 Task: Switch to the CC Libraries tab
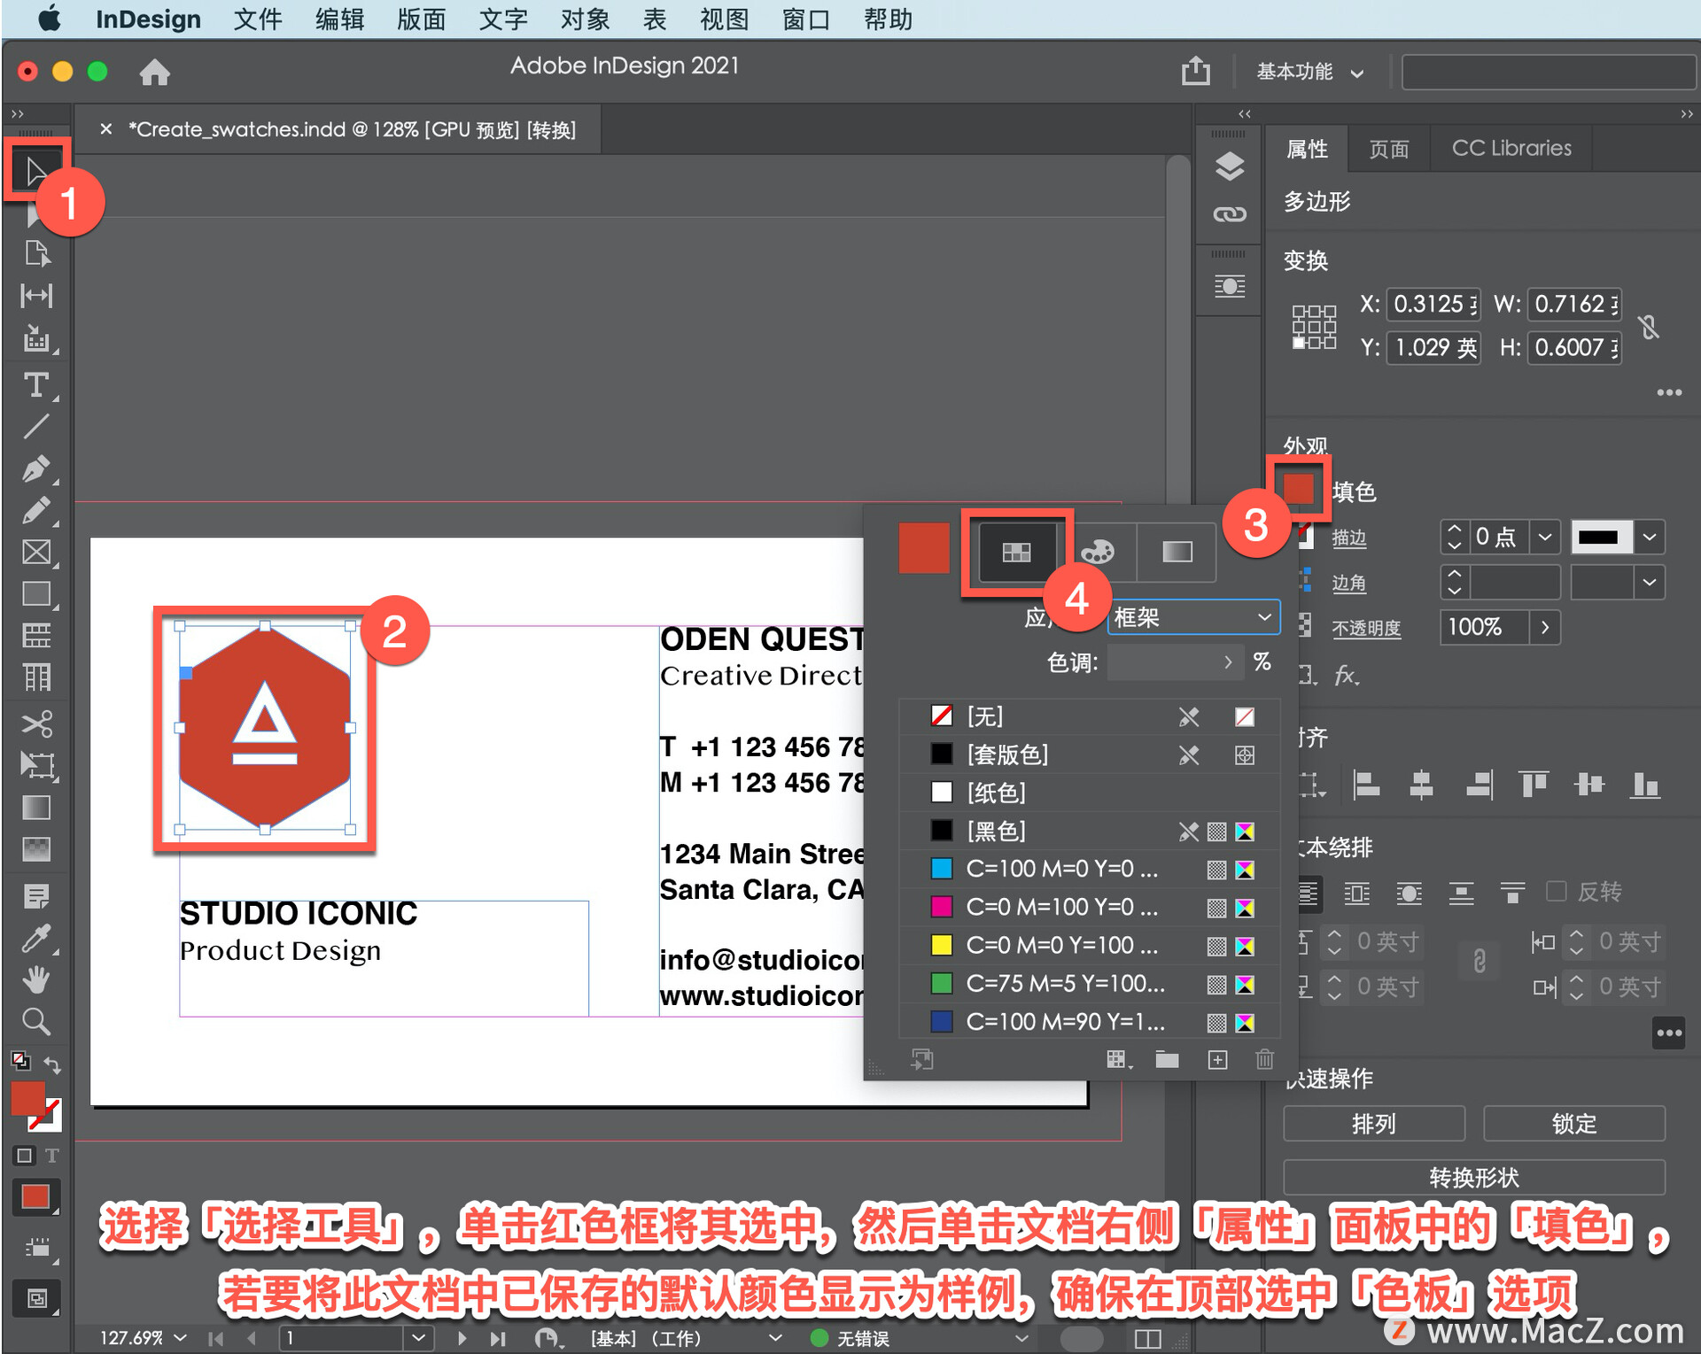[1511, 148]
